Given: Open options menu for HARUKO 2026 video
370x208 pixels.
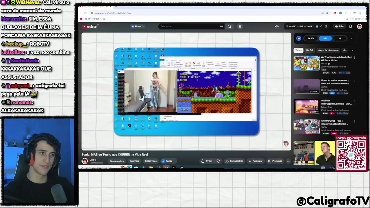Looking at the screenshot, I should [x=355, y=121].
